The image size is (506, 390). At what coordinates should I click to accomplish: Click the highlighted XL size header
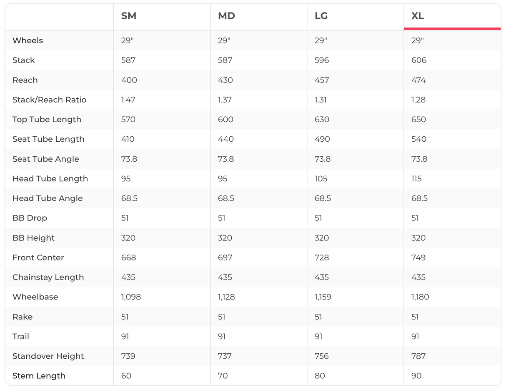click(x=418, y=16)
